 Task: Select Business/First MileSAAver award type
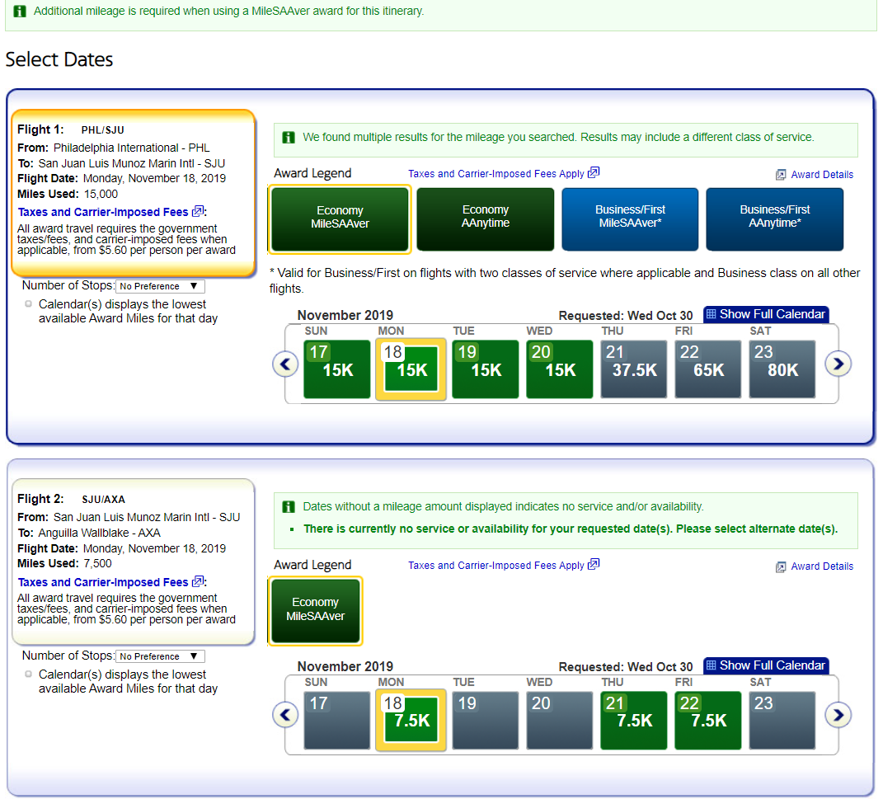pos(630,219)
